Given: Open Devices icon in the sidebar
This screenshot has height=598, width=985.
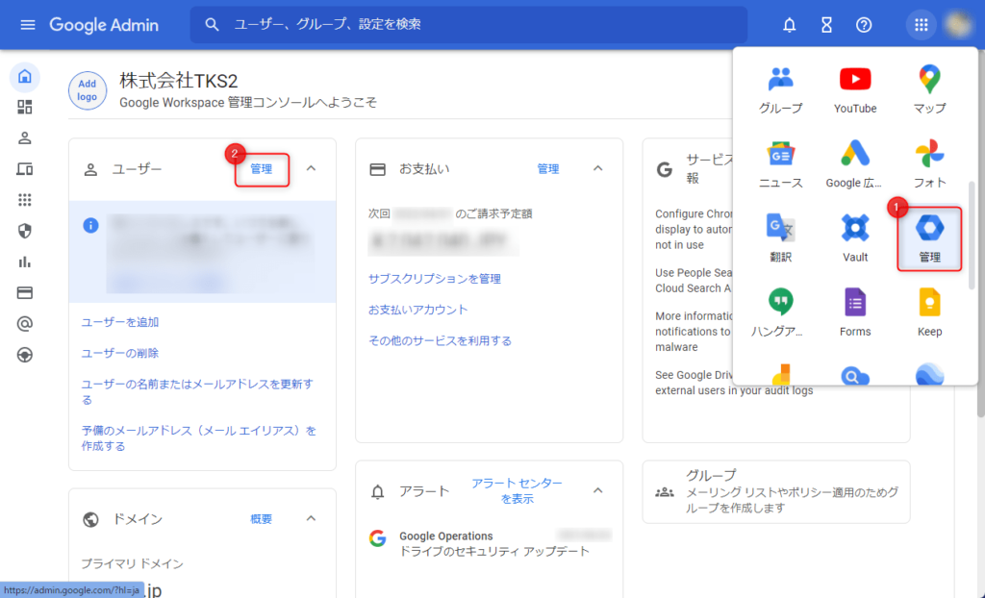Looking at the screenshot, I should pos(25,169).
